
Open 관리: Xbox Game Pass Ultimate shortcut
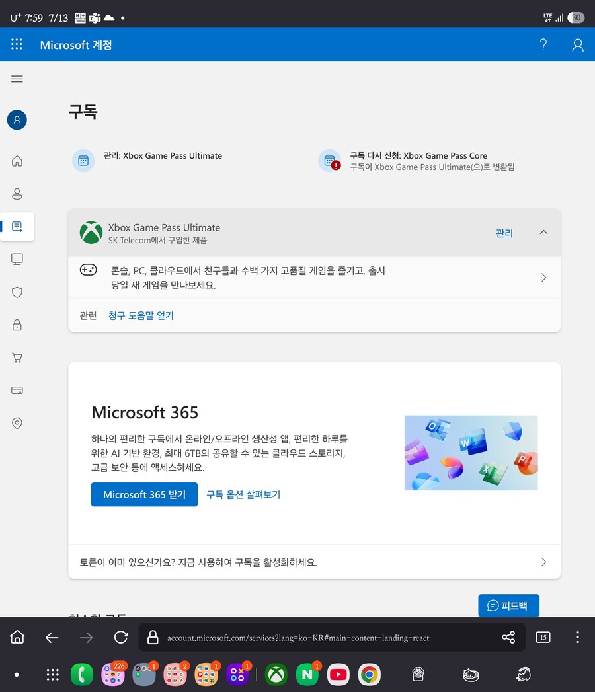click(x=147, y=160)
